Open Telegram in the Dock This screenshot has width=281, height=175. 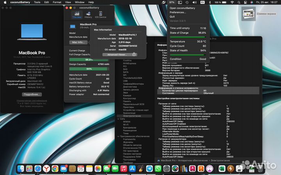(149, 168)
